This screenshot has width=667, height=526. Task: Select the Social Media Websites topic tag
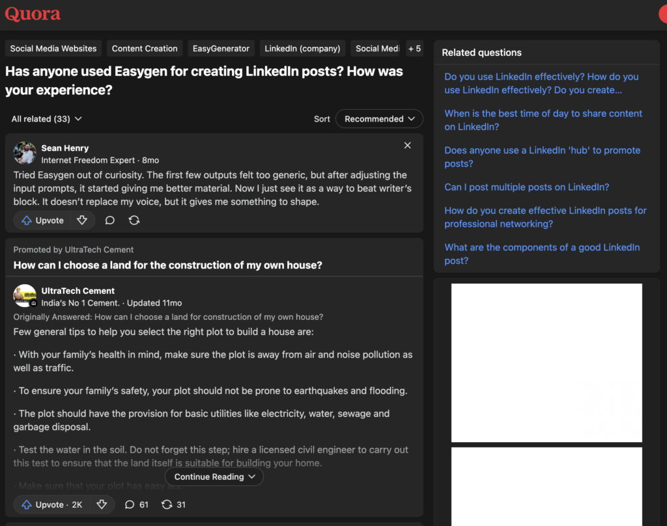pos(53,48)
